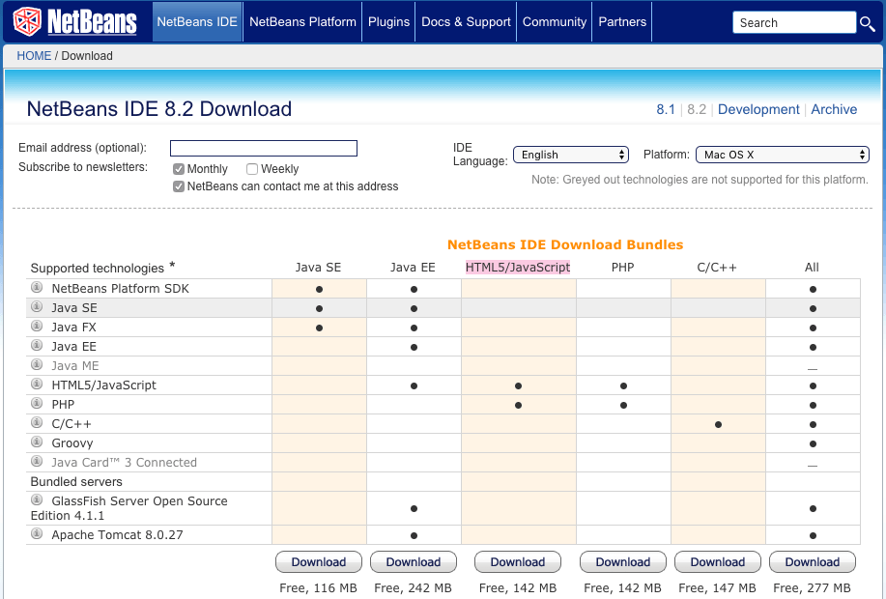This screenshot has width=886, height=599.
Task: Click the Java EE column header
Action: pos(413,268)
